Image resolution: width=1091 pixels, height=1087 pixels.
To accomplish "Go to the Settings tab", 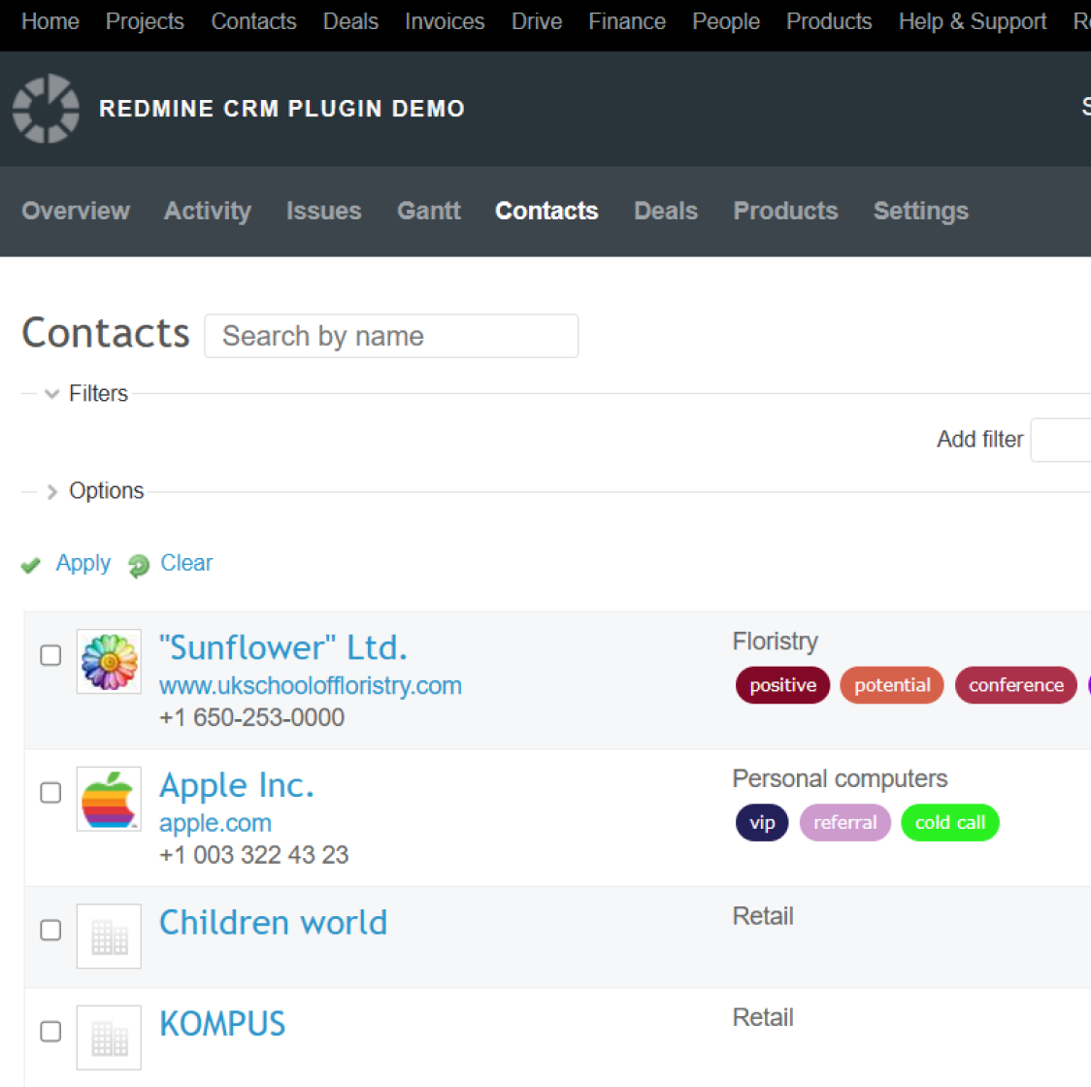I will tap(920, 211).
